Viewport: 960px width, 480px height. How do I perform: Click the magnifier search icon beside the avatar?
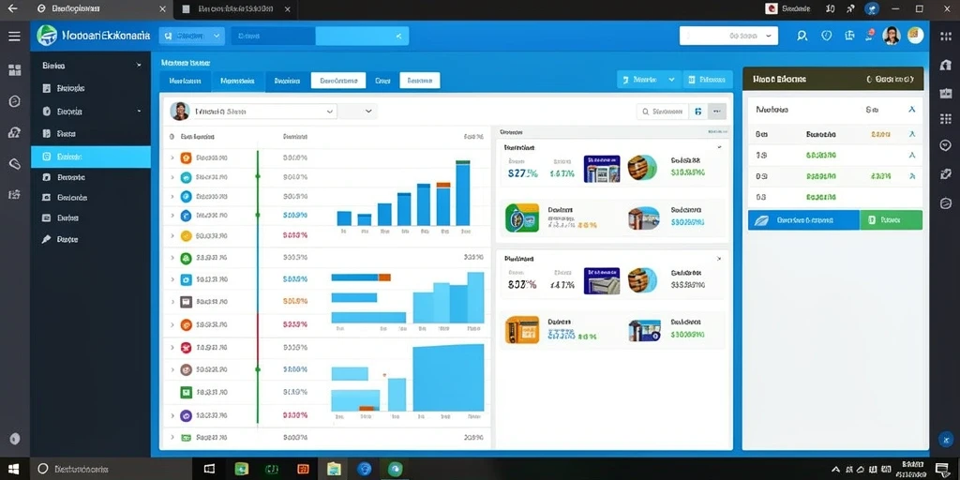802,37
